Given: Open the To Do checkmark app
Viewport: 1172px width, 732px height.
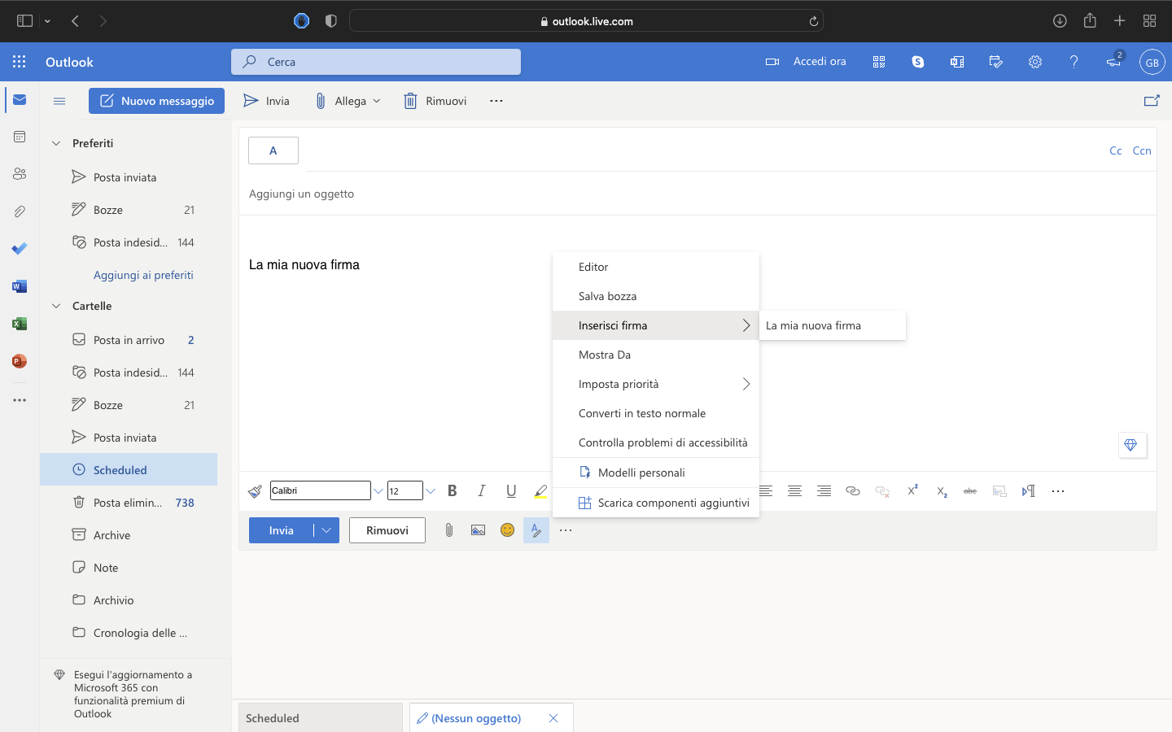Looking at the screenshot, I should tap(20, 249).
